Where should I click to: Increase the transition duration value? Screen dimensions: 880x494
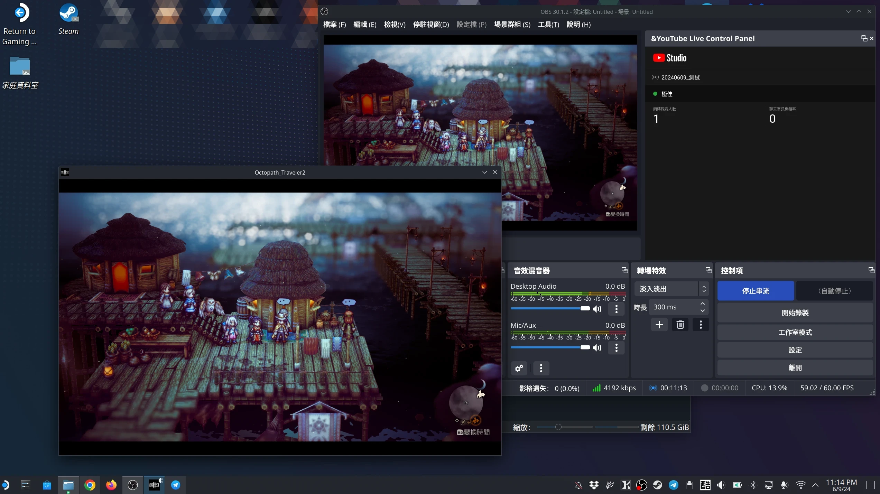pyautogui.click(x=702, y=304)
